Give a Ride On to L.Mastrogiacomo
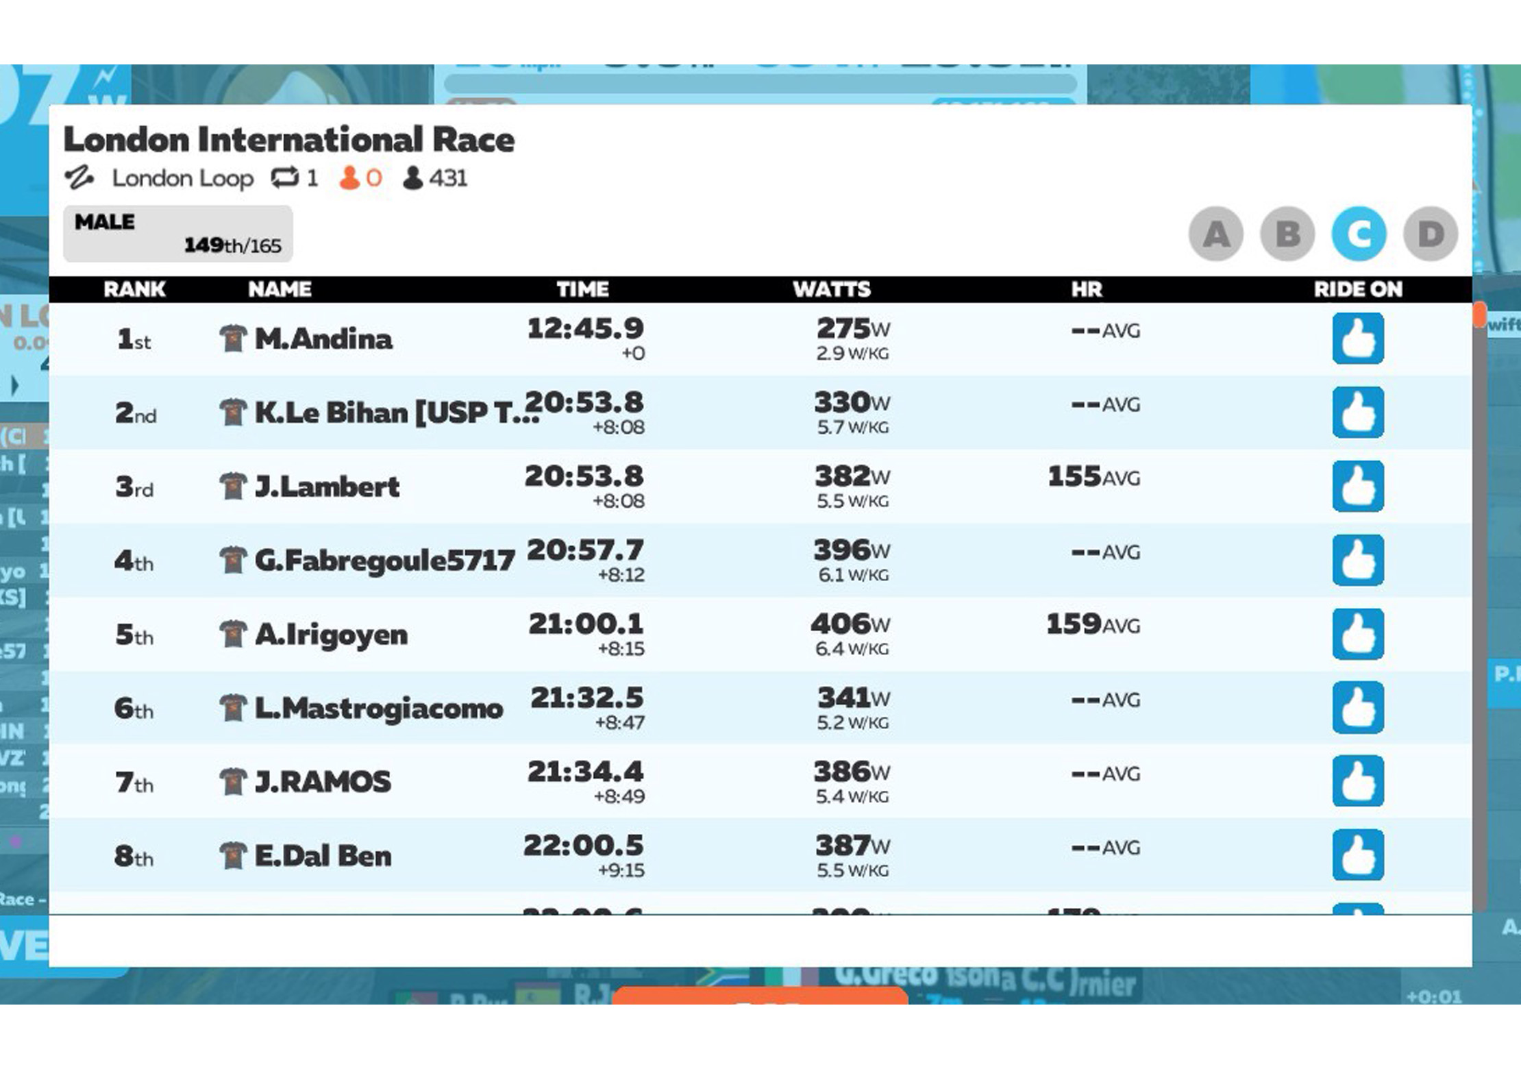Screen dimensions: 1521x1069 coord(1357,708)
